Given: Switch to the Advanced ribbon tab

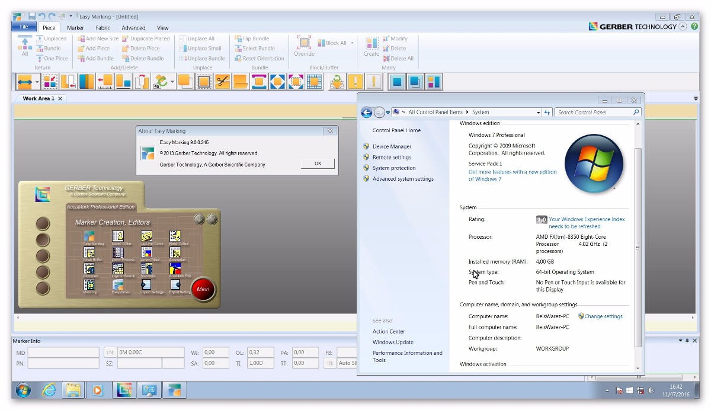Looking at the screenshot, I should point(133,27).
